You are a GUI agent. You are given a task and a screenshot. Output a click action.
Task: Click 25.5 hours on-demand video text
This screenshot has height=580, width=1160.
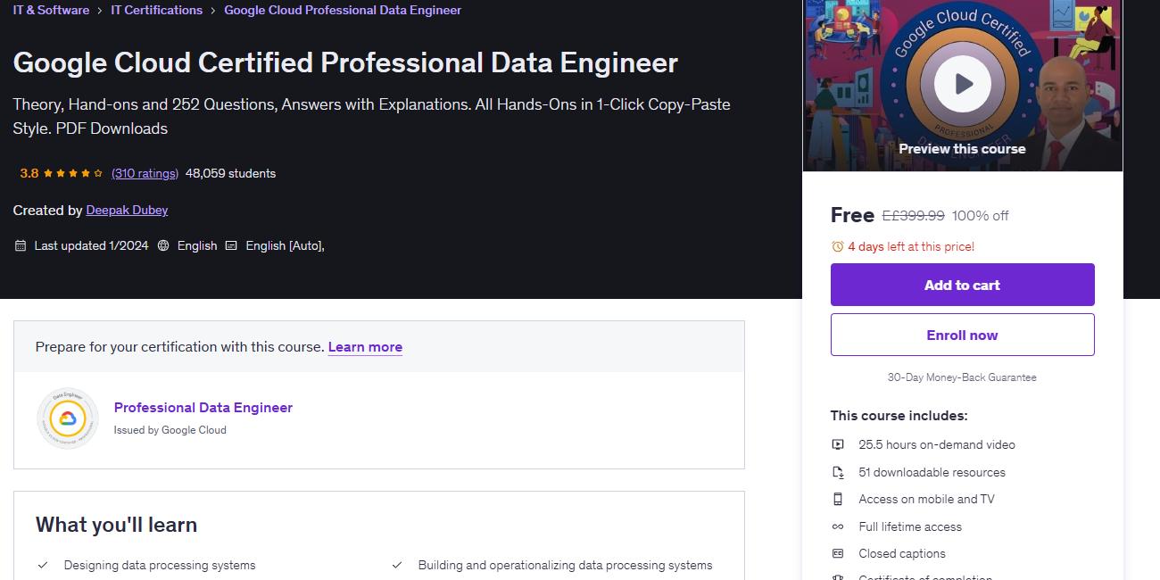coord(937,444)
